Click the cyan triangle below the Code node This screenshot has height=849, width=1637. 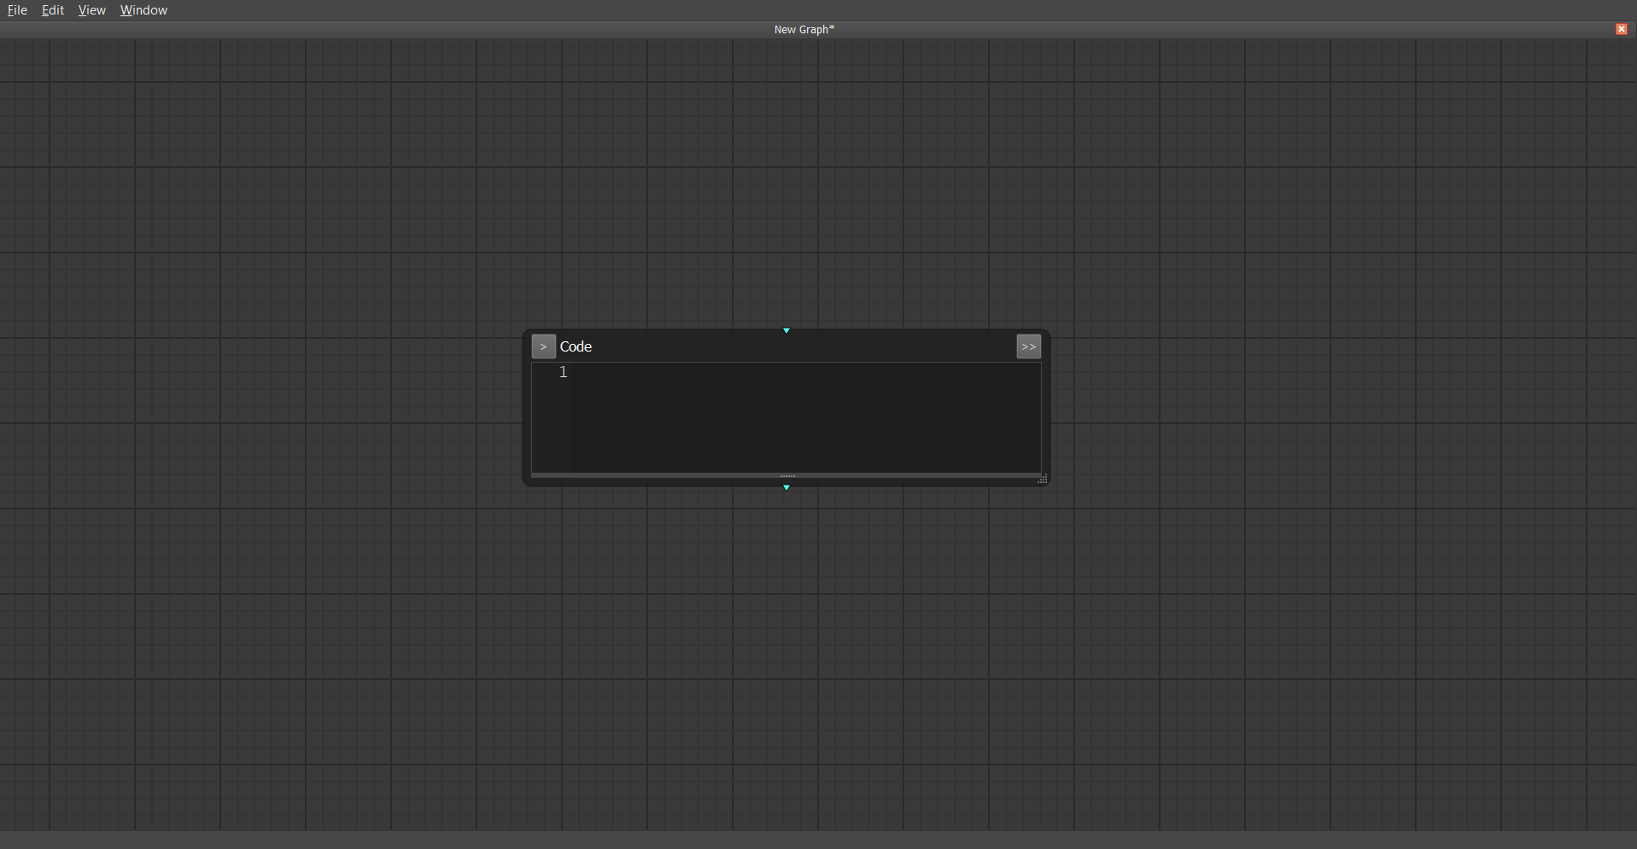click(x=786, y=487)
